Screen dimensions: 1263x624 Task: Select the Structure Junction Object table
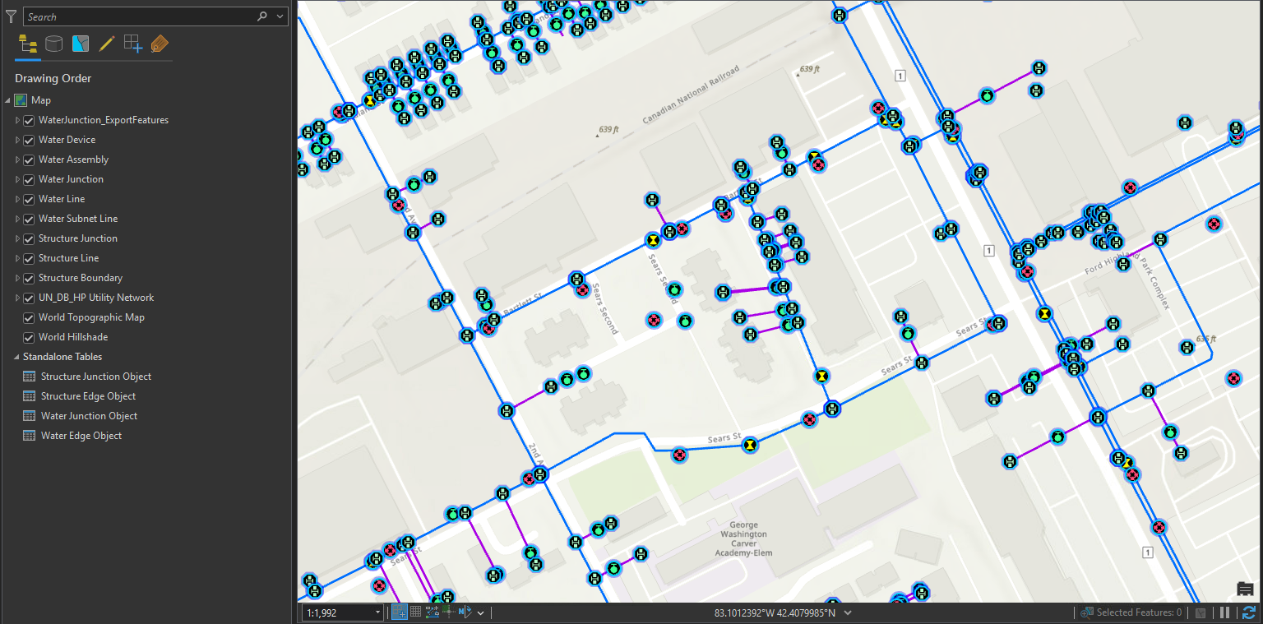(95, 377)
